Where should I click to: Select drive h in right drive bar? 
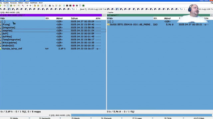click(x=126, y=9)
